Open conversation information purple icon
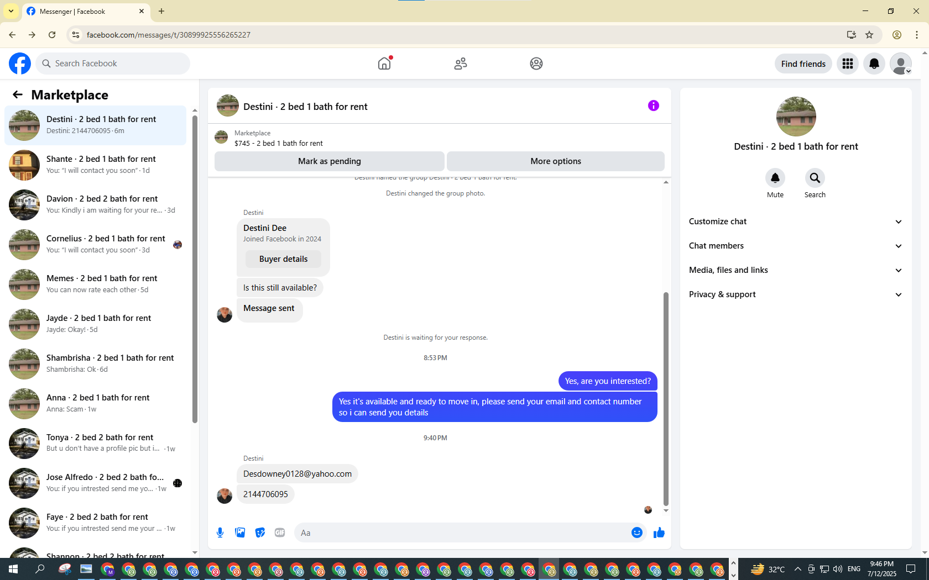This screenshot has height=580, width=929. coord(654,106)
